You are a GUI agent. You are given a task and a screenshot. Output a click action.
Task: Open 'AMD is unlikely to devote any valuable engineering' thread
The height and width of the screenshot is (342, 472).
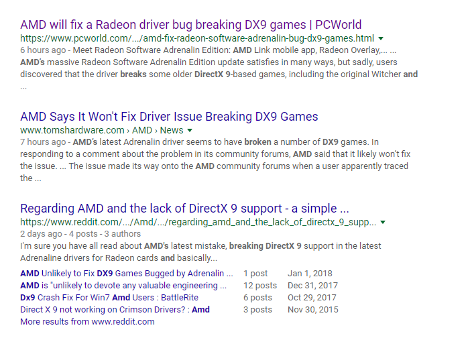123,286
